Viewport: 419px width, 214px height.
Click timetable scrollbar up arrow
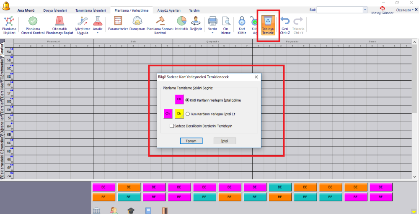click(x=415, y=42)
